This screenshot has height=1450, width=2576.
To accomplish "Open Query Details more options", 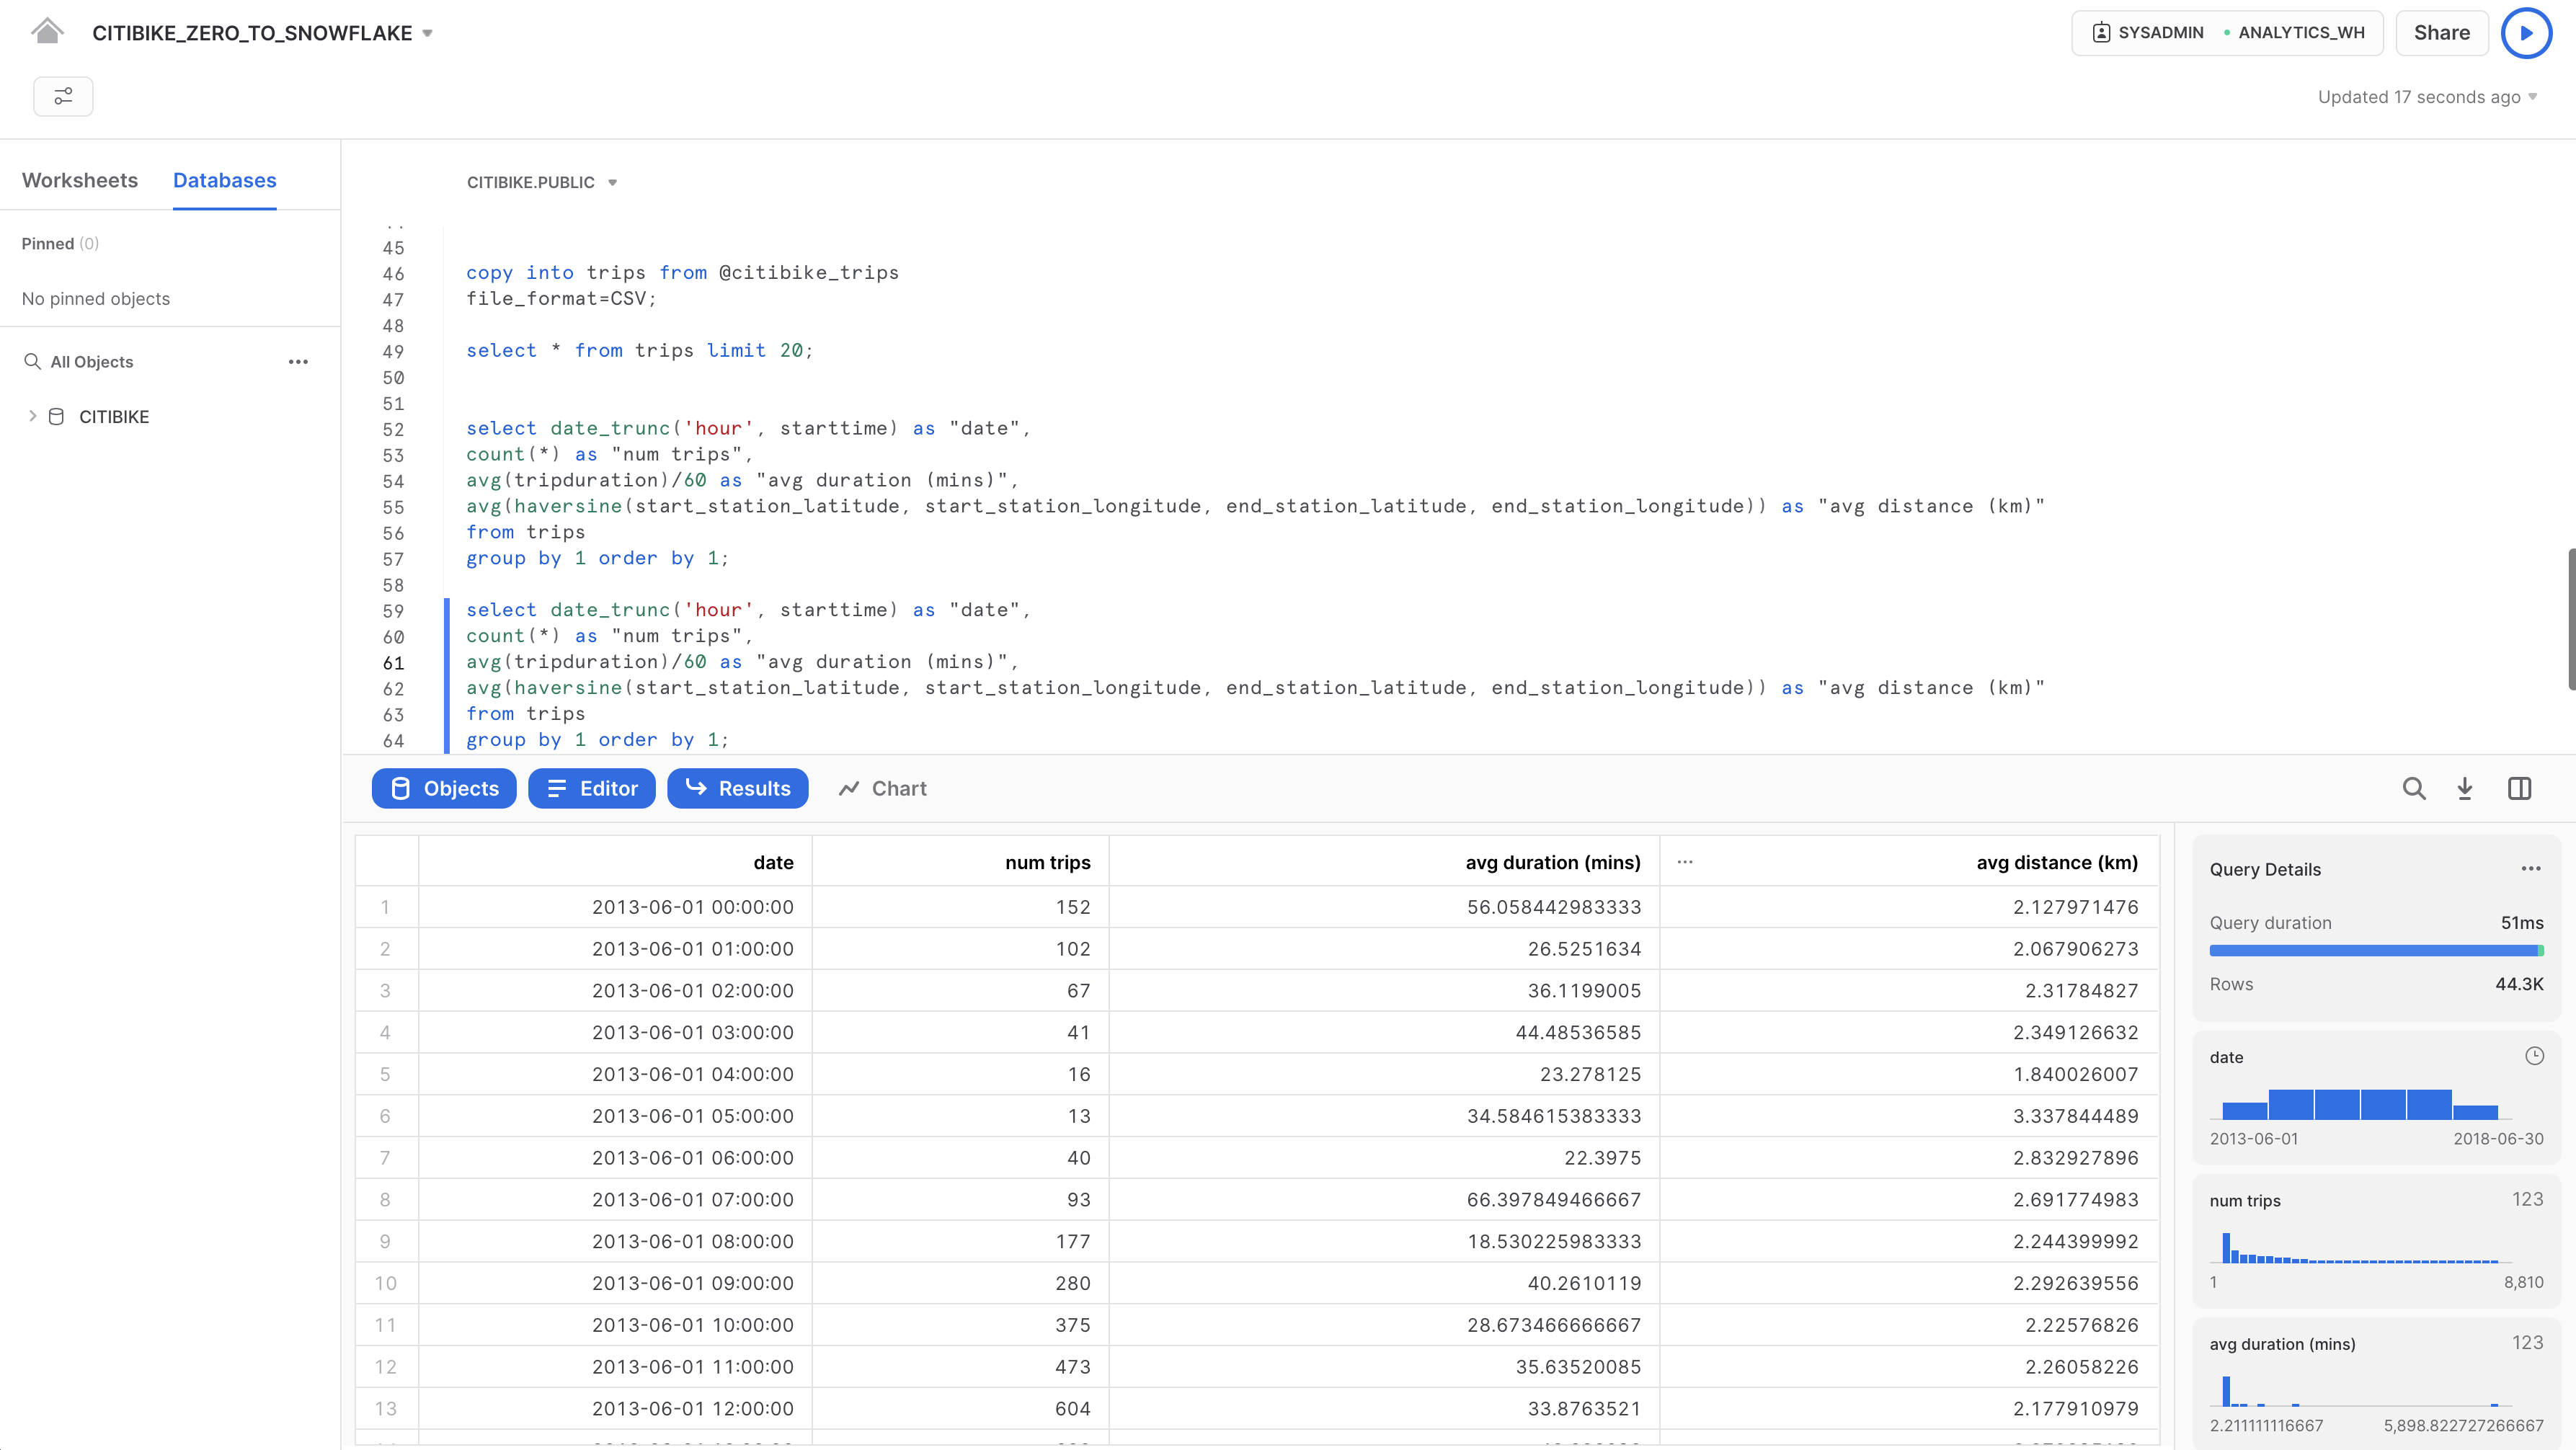I will 2531,869.
